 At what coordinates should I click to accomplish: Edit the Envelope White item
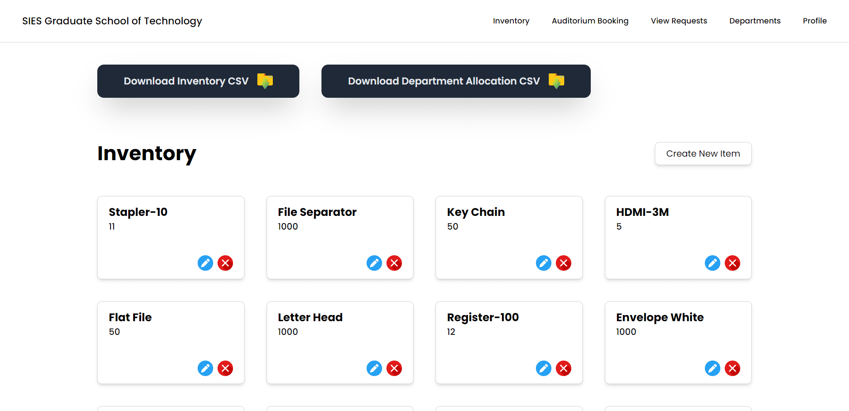(x=713, y=369)
